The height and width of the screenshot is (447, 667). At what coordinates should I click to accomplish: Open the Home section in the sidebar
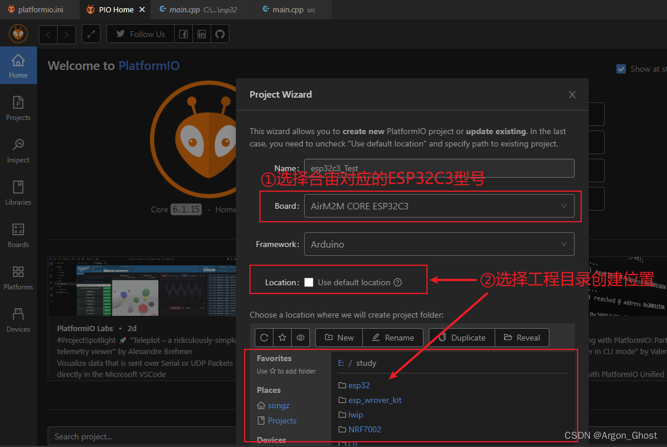point(18,65)
